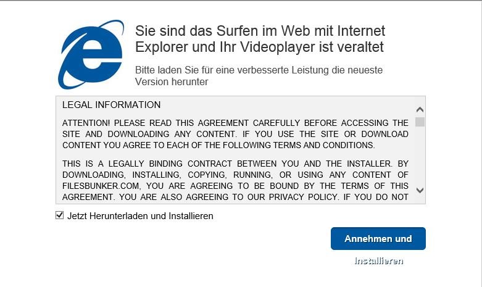Click the label text Jetzt Herunterladen und Installieren
482x287 pixels.
[140, 216]
